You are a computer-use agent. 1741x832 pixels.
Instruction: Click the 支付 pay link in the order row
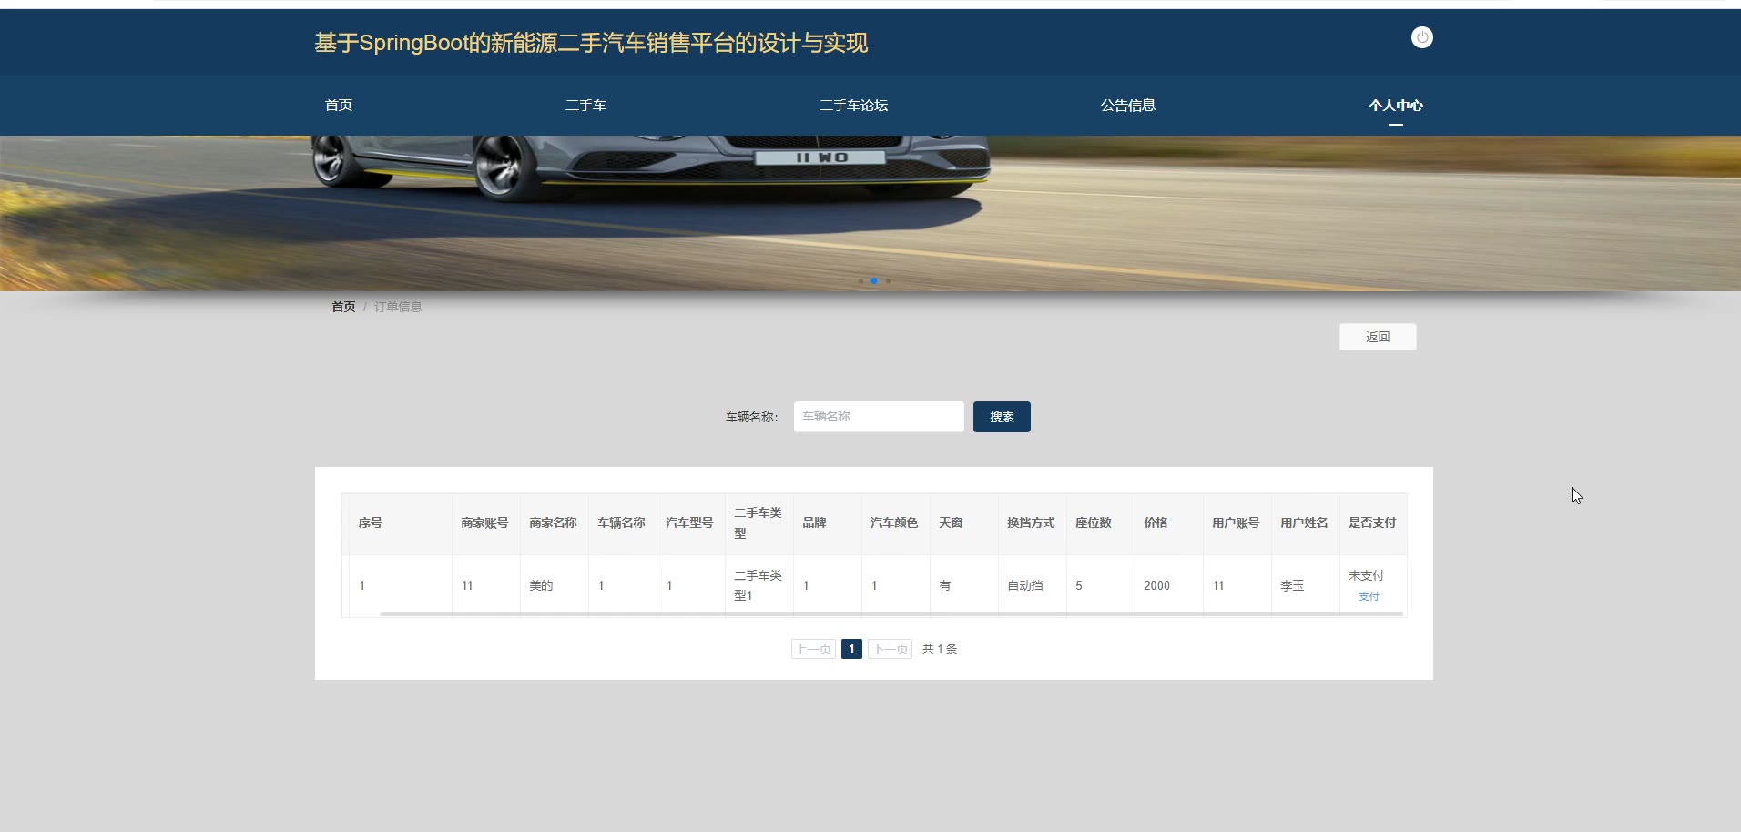[1369, 597]
